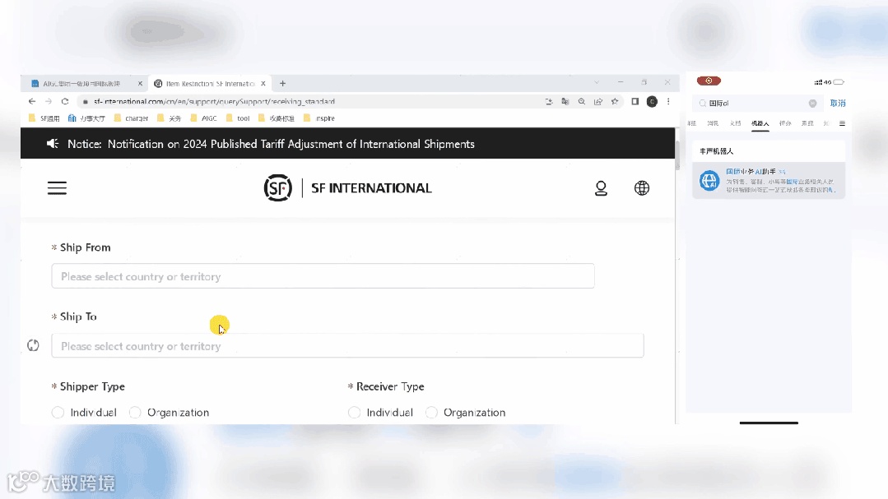This screenshot has height=499, width=888.
Task: Open the 收寄标准 bookmark folder
Action: coord(277,118)
